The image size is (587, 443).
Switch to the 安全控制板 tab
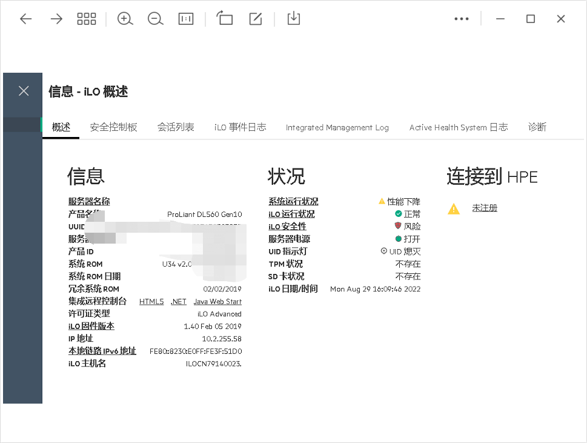113,127
